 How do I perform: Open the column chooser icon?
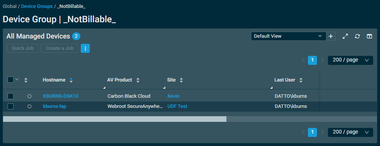pyautogui.click(x=369, y=36)
